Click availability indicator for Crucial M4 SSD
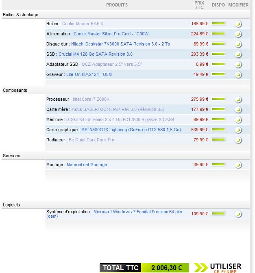255x273 pixels. (218, 54)
